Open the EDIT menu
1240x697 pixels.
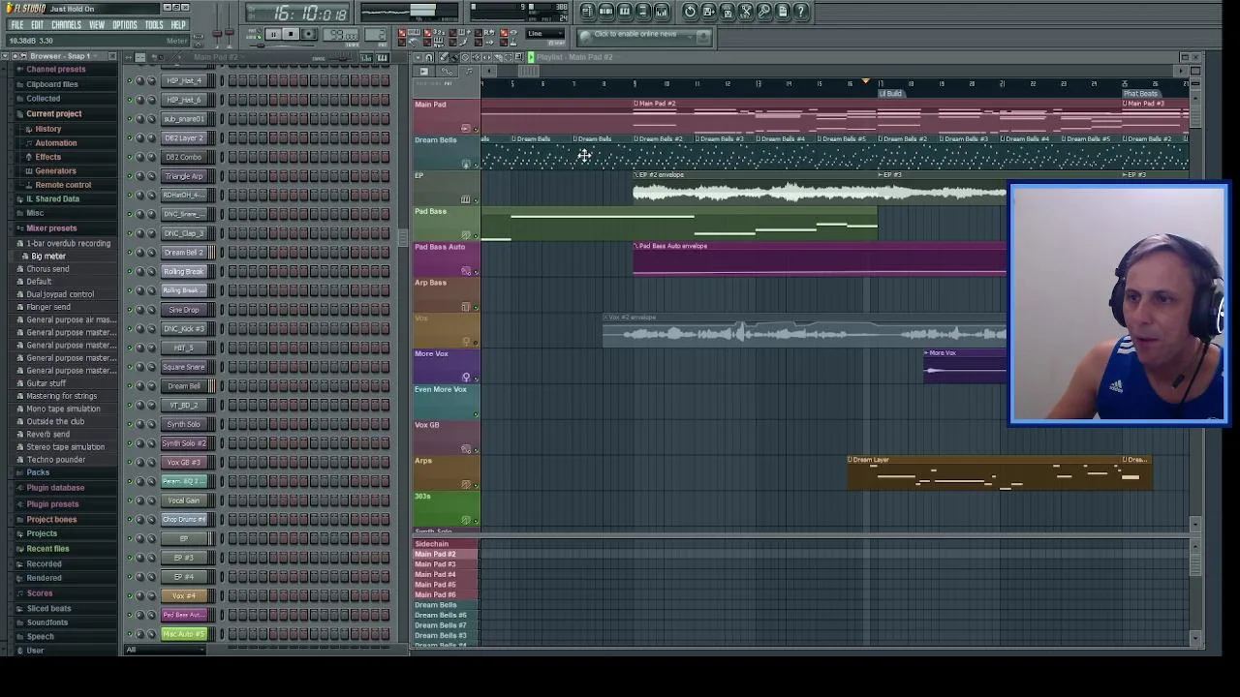(x=37, y=25)
